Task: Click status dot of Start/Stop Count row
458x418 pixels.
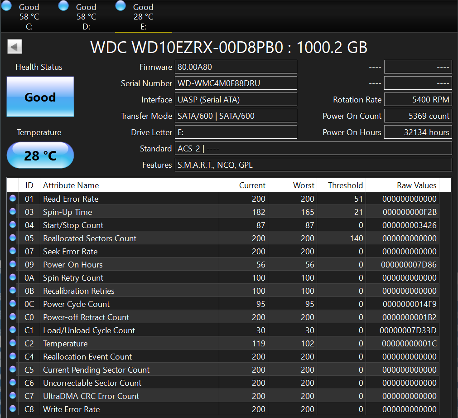Action: (x=13, y=224)
